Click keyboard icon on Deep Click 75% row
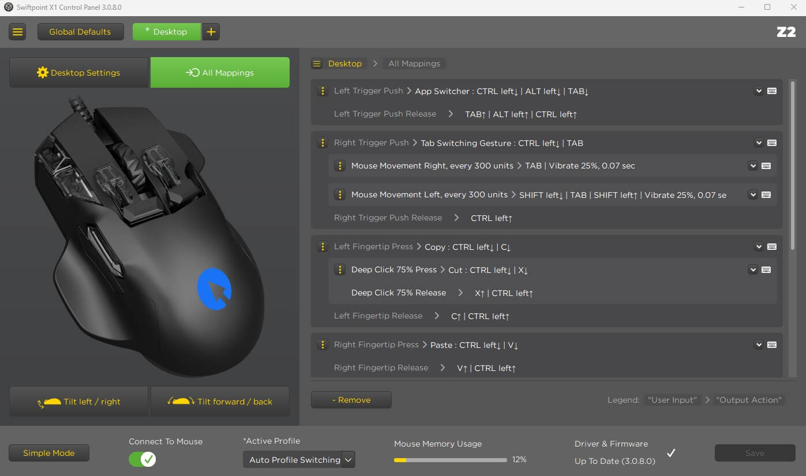 coord(766,270)
